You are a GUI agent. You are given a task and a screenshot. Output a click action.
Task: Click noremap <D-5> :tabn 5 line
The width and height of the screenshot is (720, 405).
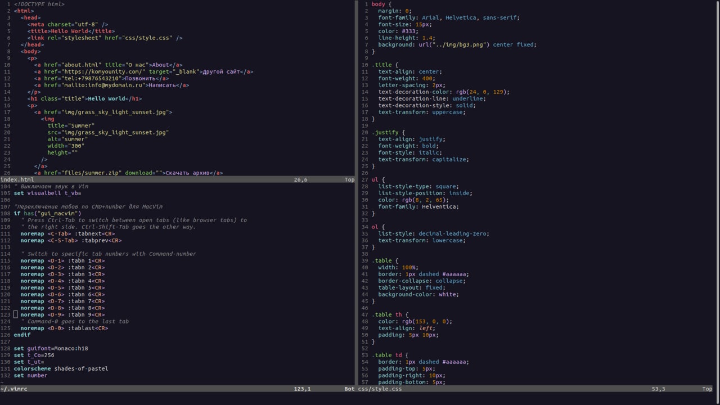tap(62, 287)
